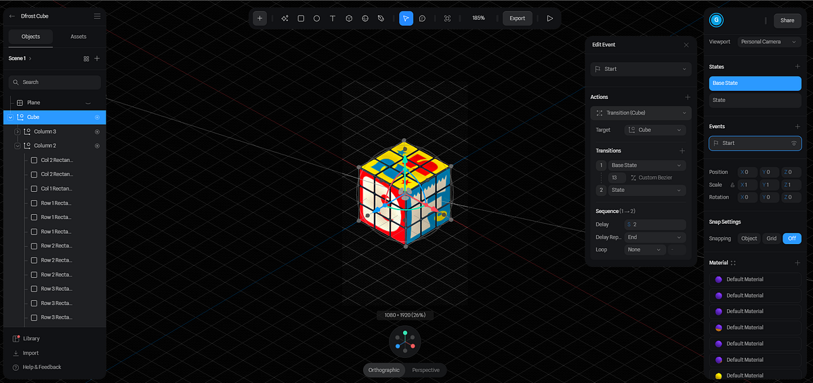Open the Target Cube dropdown
813x383 pixels.
click(654, 129)
